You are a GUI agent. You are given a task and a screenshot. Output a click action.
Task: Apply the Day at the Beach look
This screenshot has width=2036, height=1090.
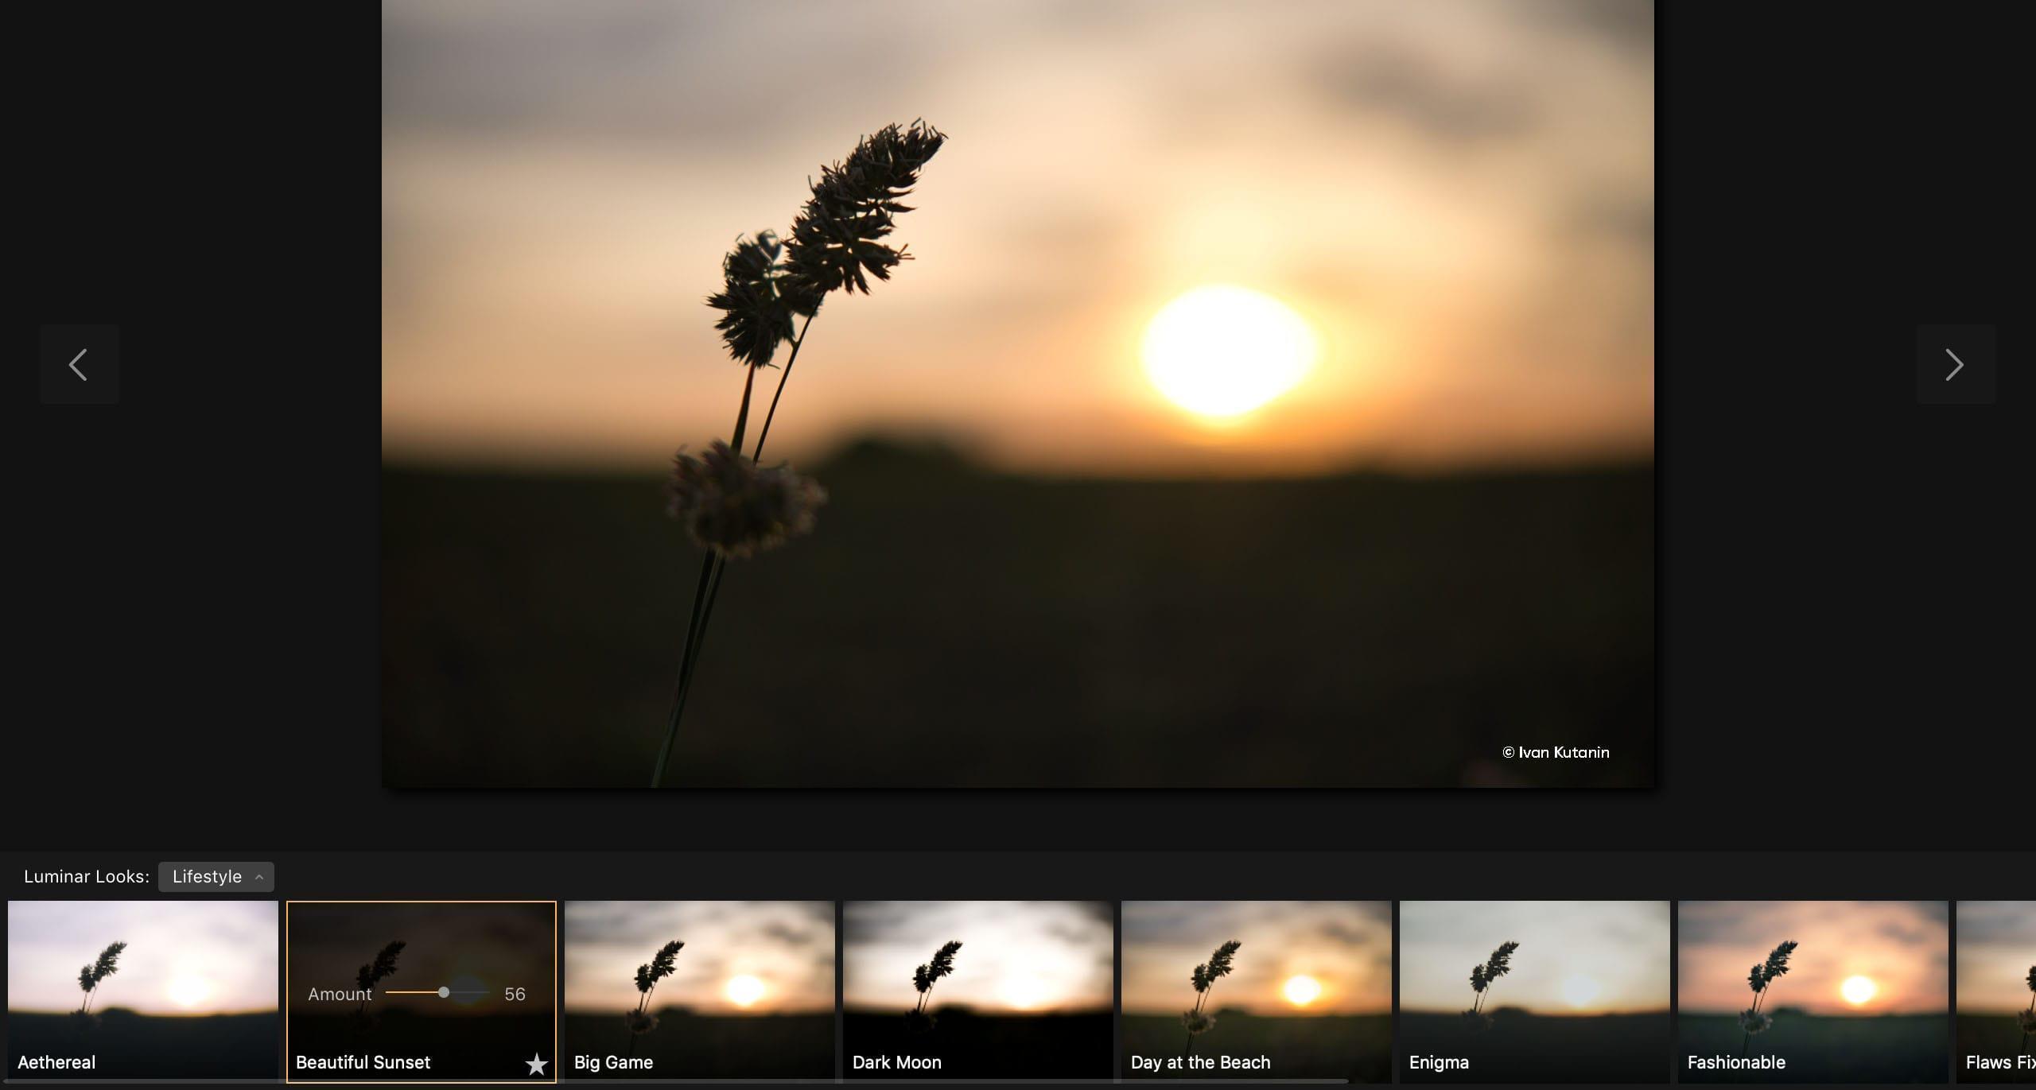tap(1257, 978)
